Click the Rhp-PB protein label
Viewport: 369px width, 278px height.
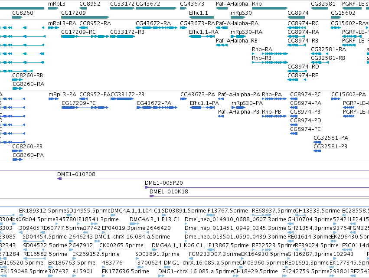271,112
